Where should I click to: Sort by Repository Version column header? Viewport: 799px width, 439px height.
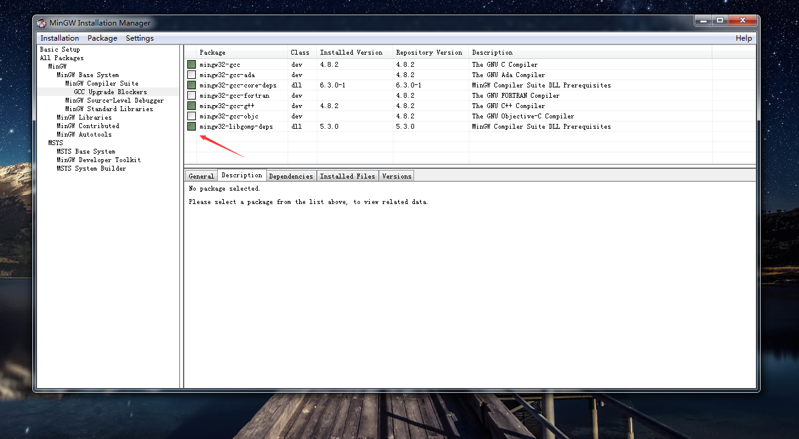coord(431,52)
